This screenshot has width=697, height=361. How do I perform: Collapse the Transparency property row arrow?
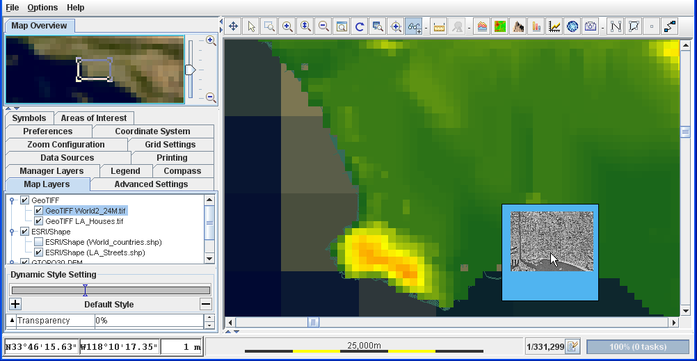[x=12, y=321]
